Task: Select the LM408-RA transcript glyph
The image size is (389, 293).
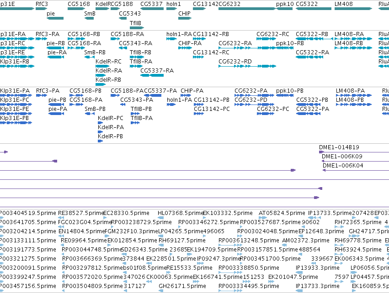Action: click(353, 39)
